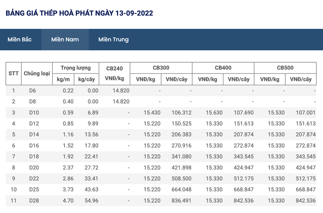Select the D10 row label
The height and width of the screenshot is (213, 323).
(34, 113)
